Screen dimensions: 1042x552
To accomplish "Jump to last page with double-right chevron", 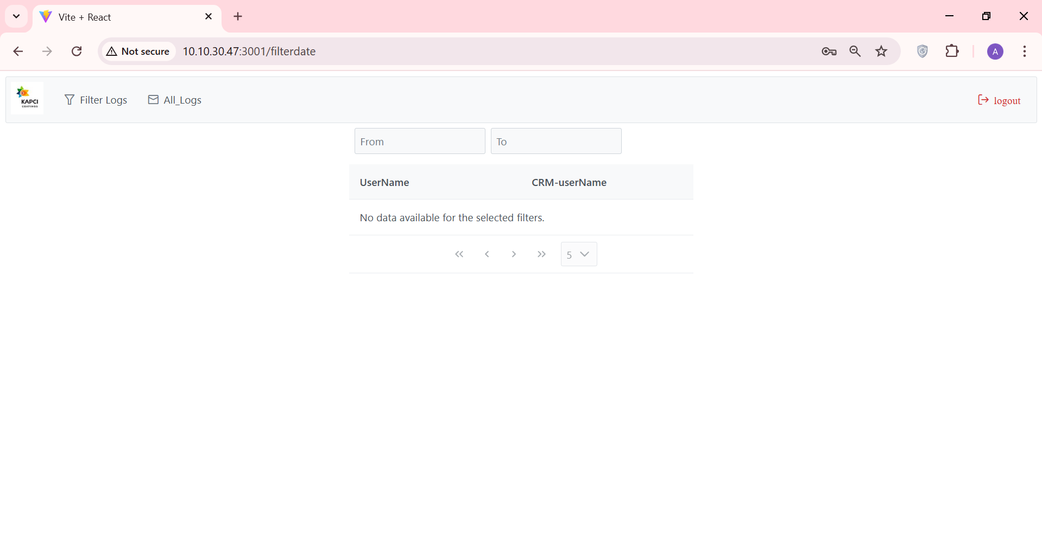I will (541, 254).
